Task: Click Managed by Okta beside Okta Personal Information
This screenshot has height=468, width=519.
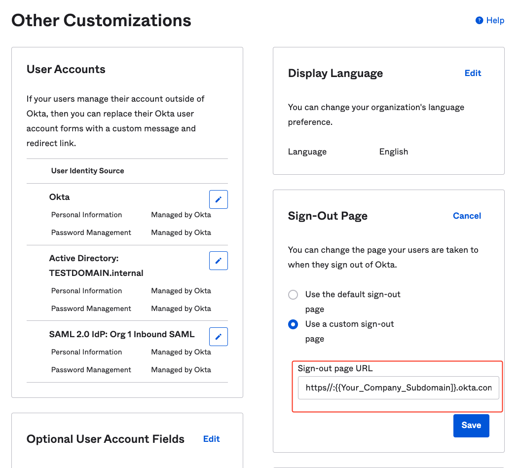Action: [181, 215]
